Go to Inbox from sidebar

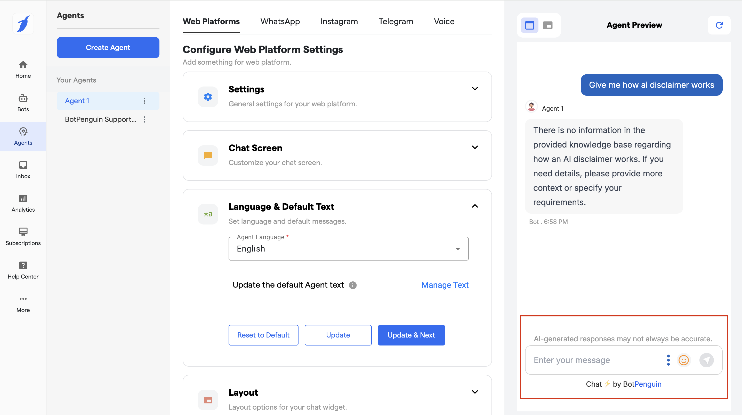pyautogui.click(x=23, y=170)
